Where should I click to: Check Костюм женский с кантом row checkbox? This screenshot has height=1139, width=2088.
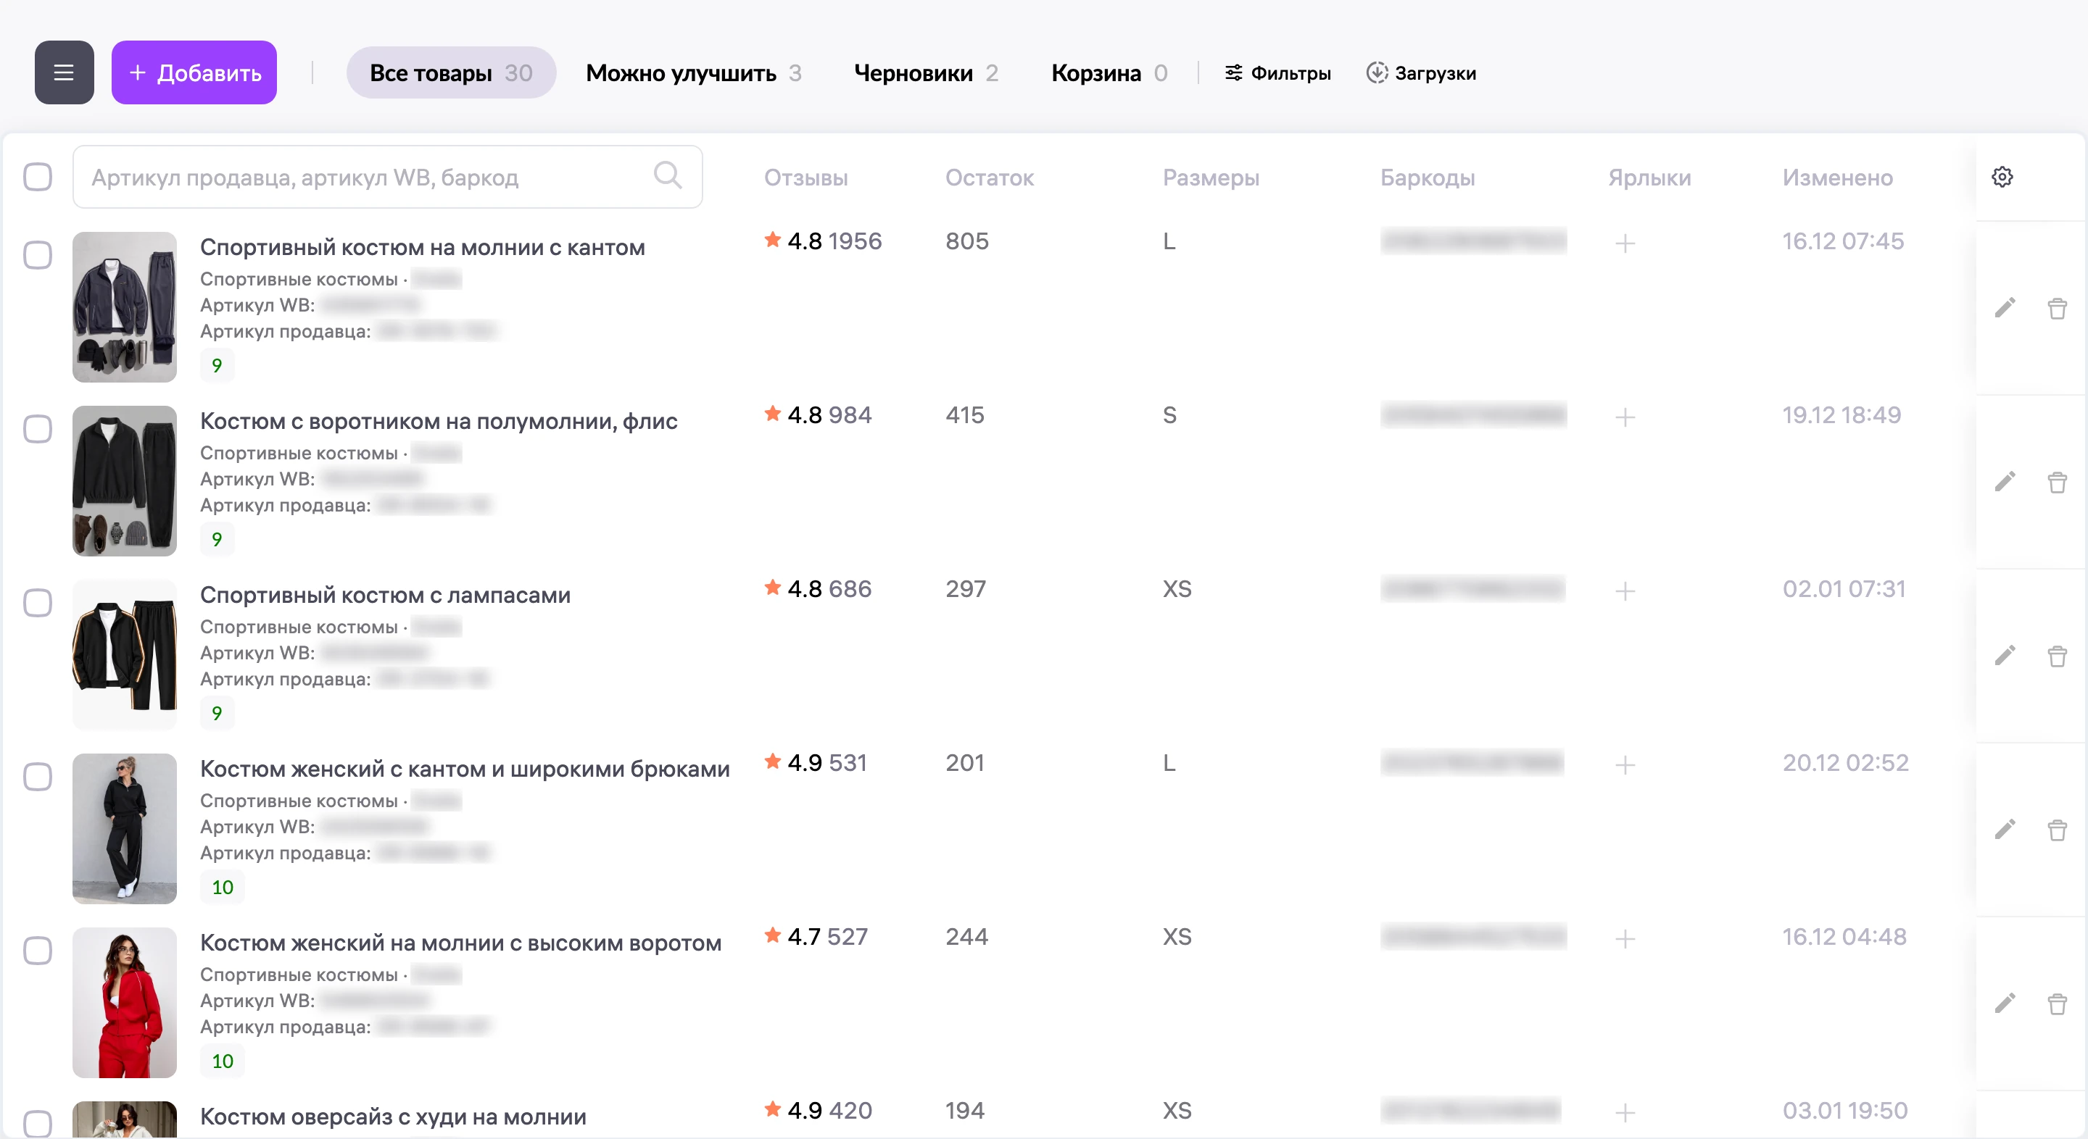click(x=37, y=776)
